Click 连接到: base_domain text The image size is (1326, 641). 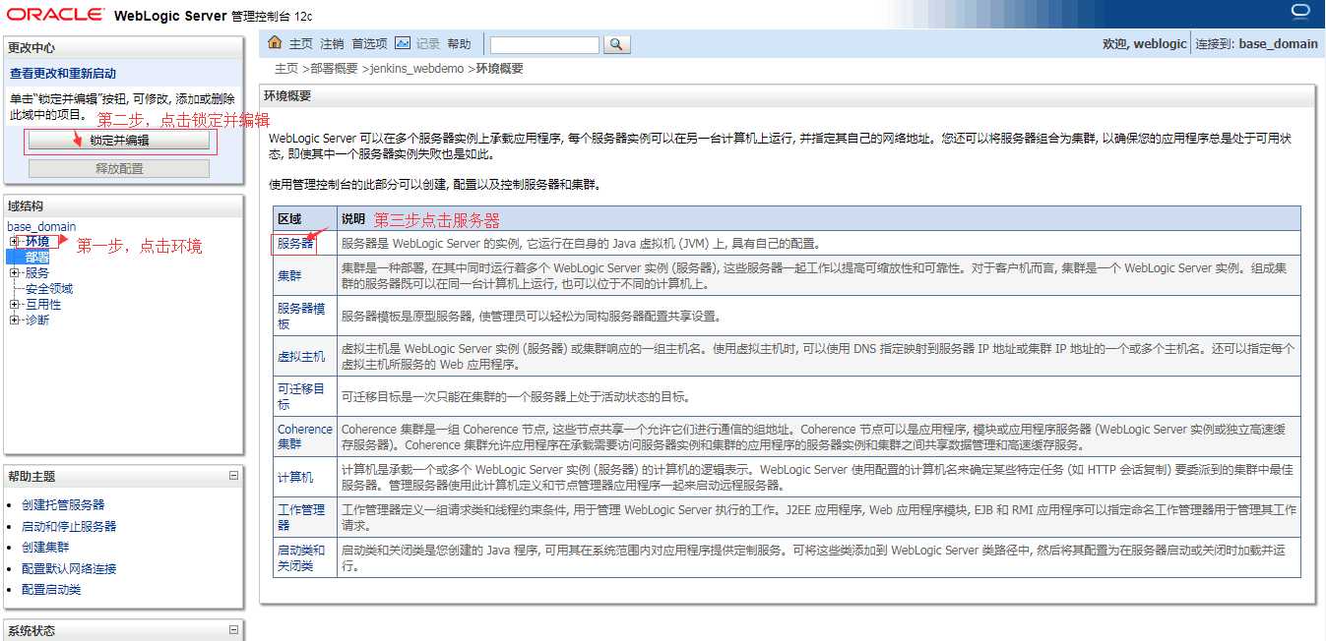(1256, 44)
